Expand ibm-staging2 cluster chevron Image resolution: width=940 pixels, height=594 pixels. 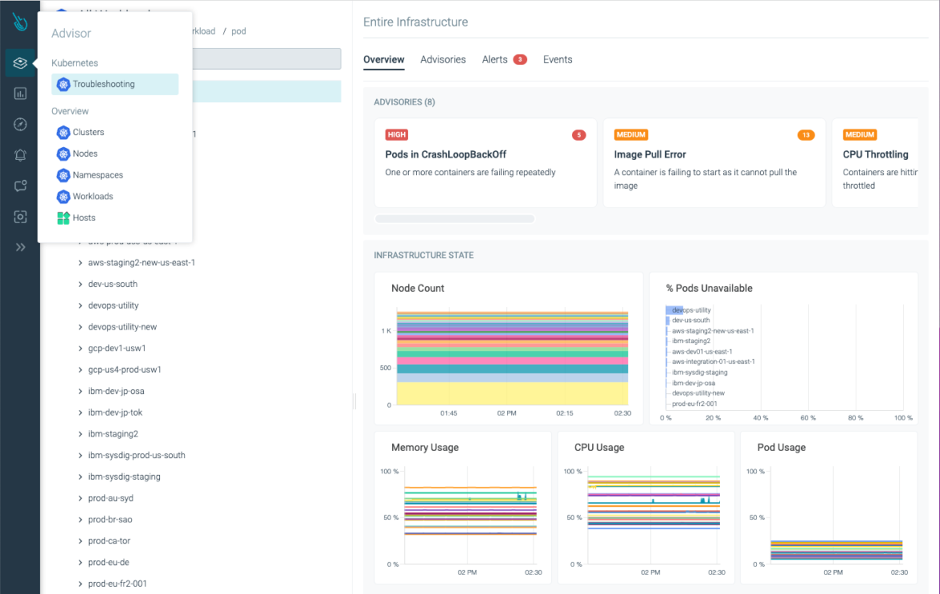[x=80, y=434]
